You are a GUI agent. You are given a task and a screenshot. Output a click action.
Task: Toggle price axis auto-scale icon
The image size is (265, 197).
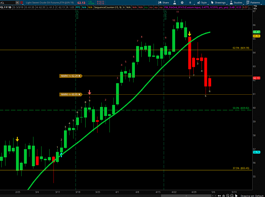click(255, 8)
